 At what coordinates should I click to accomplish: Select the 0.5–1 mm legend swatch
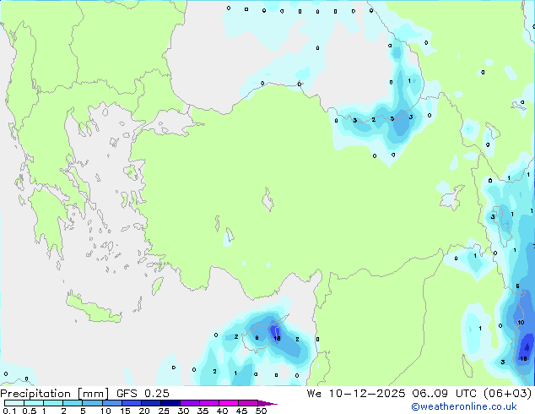[x=34, y=403]
